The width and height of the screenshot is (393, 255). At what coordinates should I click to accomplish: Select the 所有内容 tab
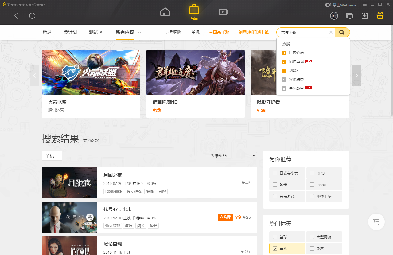click(x=125, y=32)
